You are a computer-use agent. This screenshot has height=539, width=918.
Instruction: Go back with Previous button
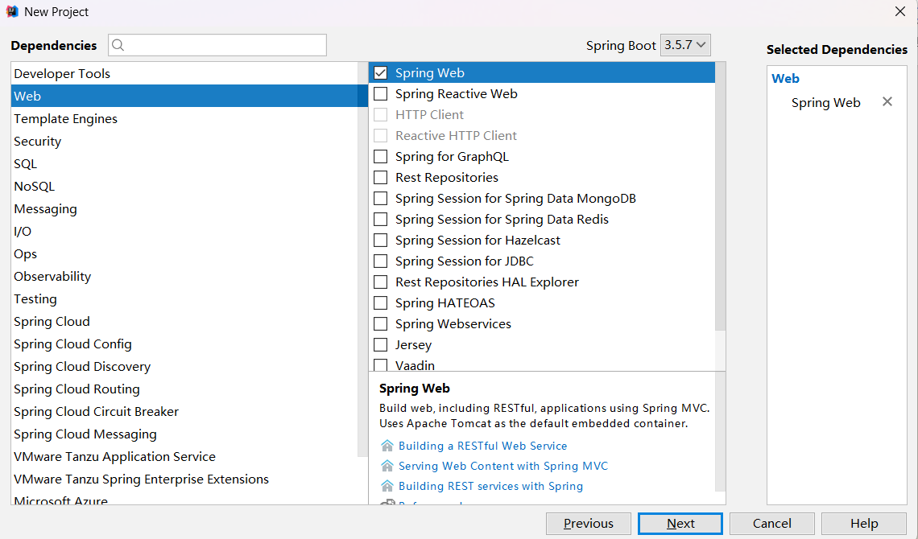click(x=589, y=523)
